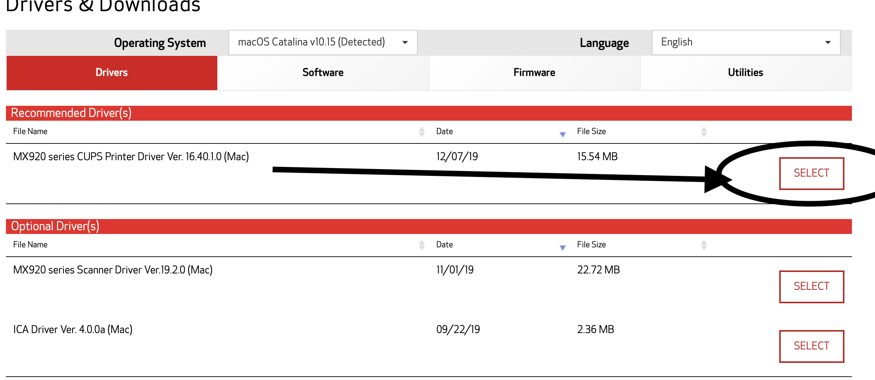Open the Language dropdown showing English
The height and width of the screenshot is (380, 875).
[x=746, y=42]
